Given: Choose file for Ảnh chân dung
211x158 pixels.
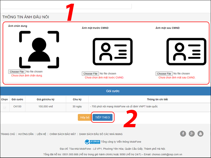Looking at the screenshot, I should (17, 72).
